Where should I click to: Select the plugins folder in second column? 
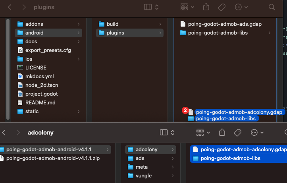coord(130,33)
